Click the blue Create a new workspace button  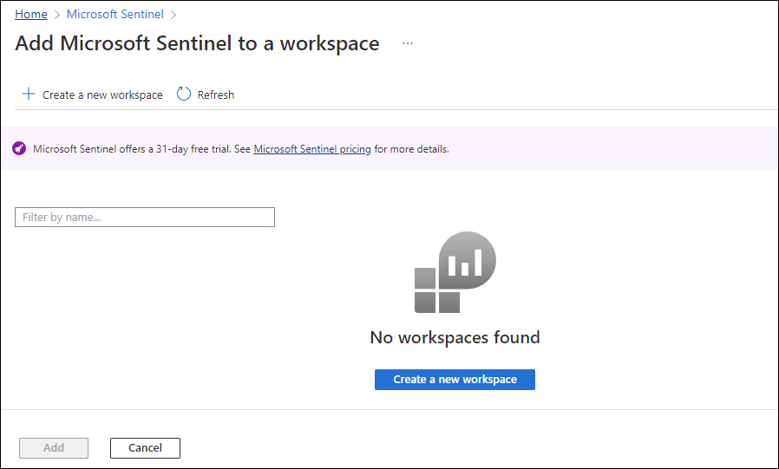point(455,380)
